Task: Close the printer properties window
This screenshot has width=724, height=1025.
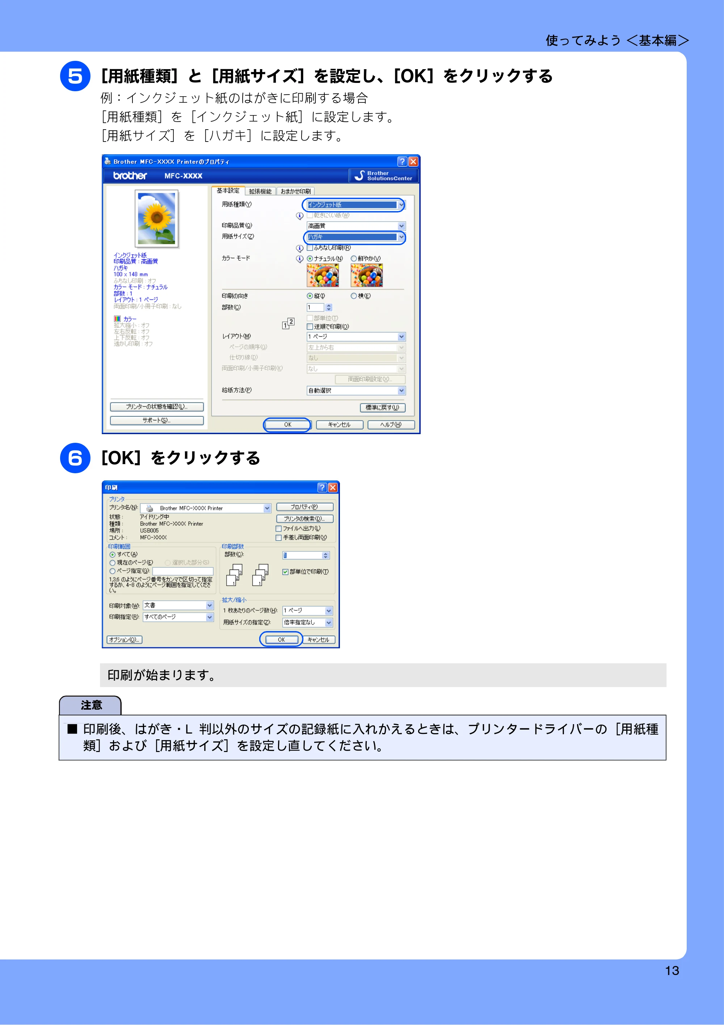Action: click(x=413, y=161)
